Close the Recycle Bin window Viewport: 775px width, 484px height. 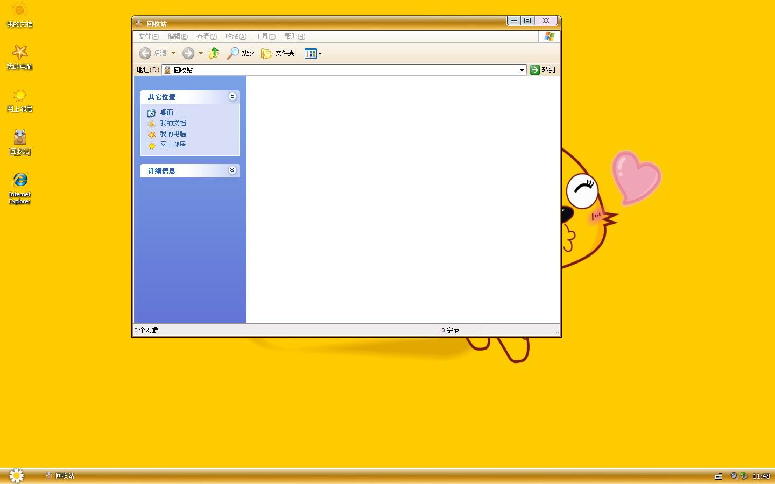click(546, 20)
